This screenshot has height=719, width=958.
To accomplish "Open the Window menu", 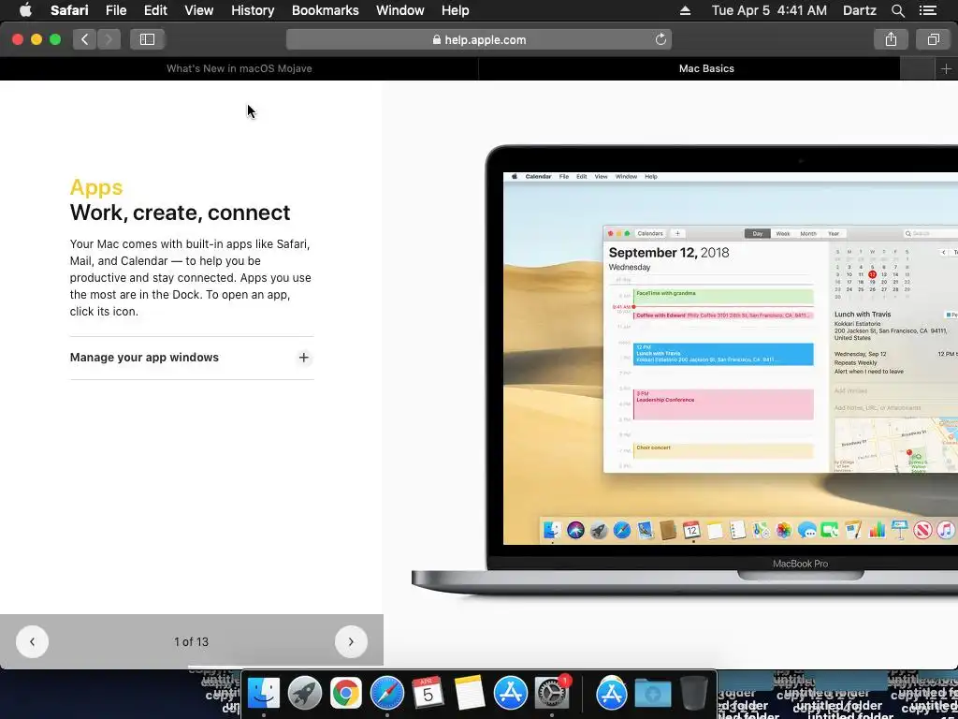I will (x=400, y=10).
